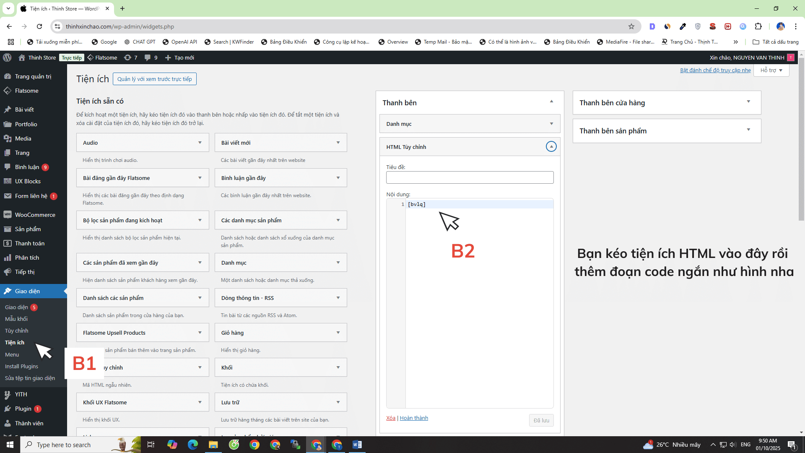Open the WooCommerce sidebar section
Image resolution: width=805 pixels, height=453 pixels.
34,214
